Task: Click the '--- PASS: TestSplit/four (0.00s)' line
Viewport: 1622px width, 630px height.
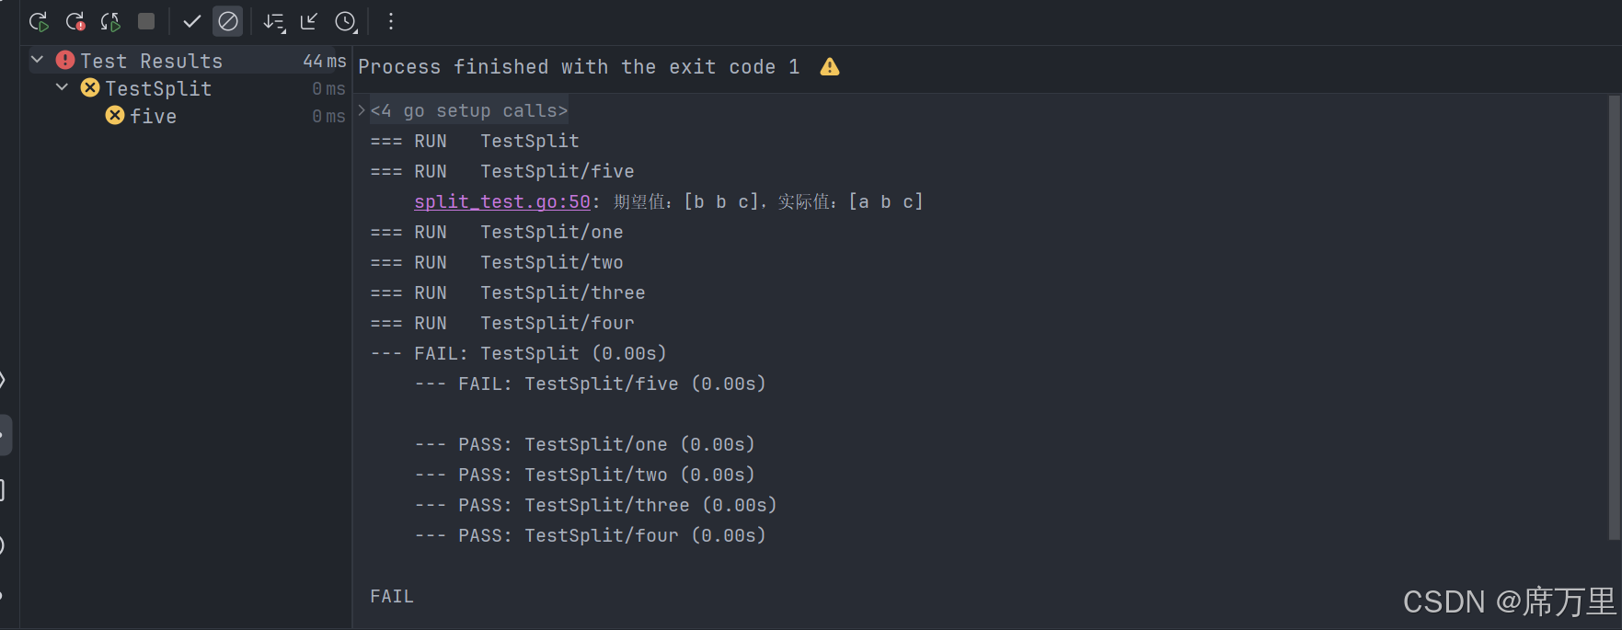Action: [x=591, y=535]
